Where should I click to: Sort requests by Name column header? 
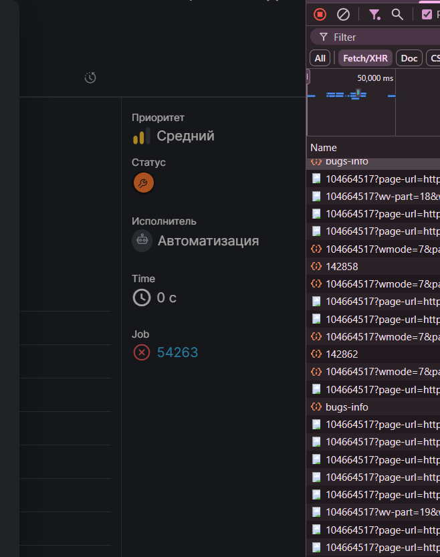324,147
